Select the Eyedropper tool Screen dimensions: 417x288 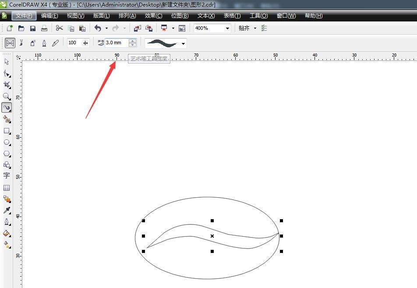(7, 210)
